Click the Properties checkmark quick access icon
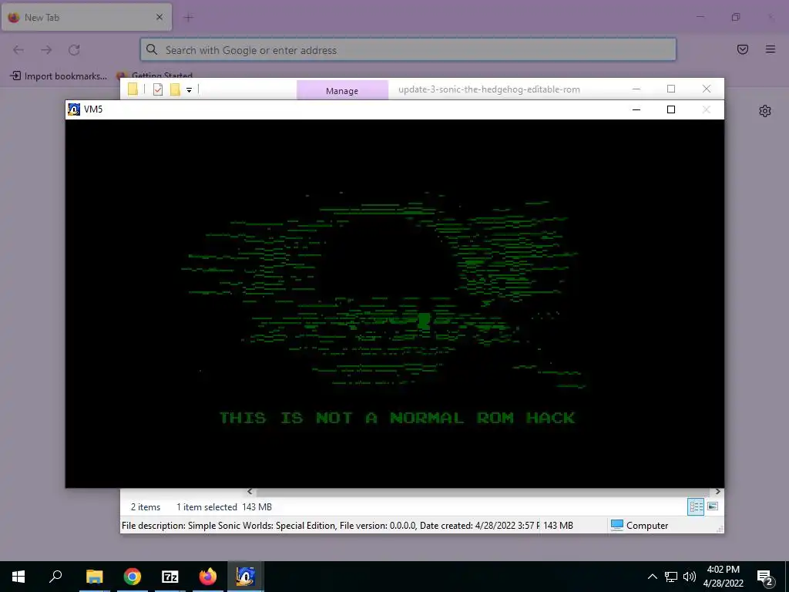 coord(158,89)
